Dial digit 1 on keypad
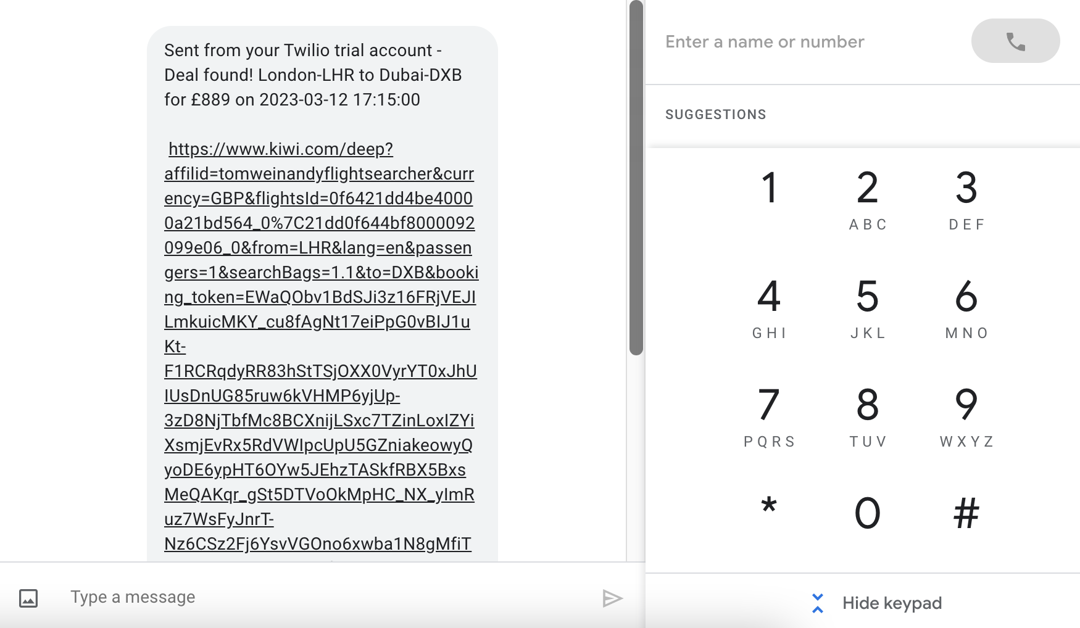Viewport: 1080px width, 628px height. click(x=769, y=199)
